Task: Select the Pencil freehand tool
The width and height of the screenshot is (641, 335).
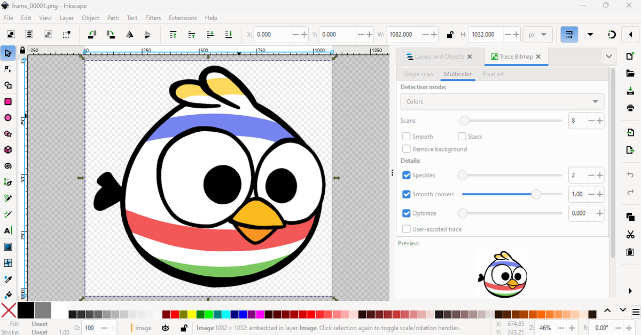Action: click(8, 198)
